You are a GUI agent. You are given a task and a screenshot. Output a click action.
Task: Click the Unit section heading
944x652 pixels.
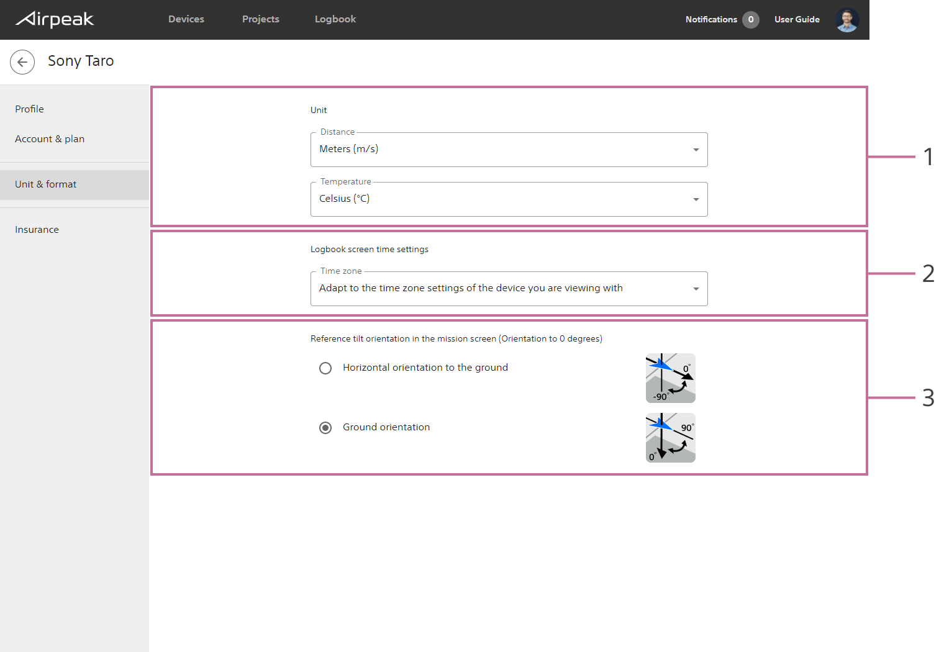click(319, 111)
